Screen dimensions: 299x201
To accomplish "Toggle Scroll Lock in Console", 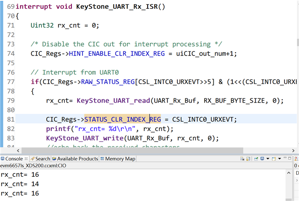I will 248,159.
